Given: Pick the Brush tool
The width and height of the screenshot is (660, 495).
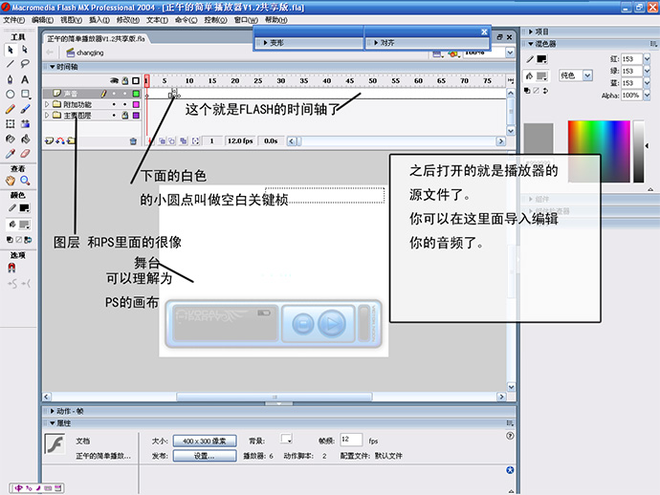Looking at the screenshot, I should point(25,109).
